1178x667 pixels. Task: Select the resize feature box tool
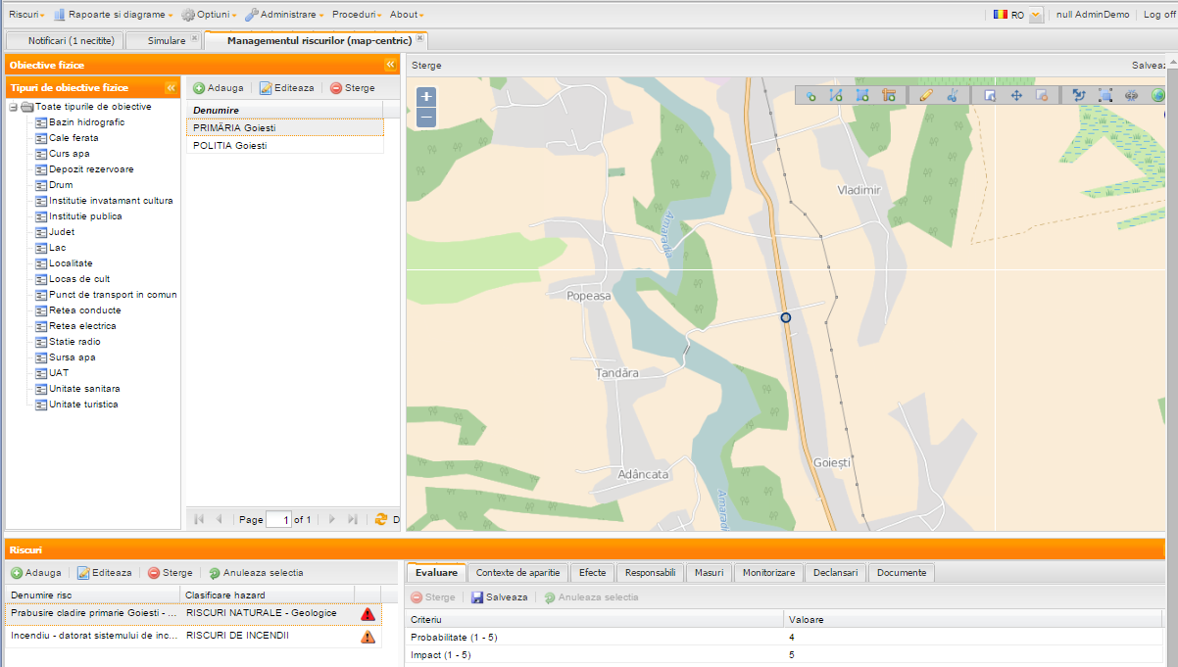point(1105,95)
